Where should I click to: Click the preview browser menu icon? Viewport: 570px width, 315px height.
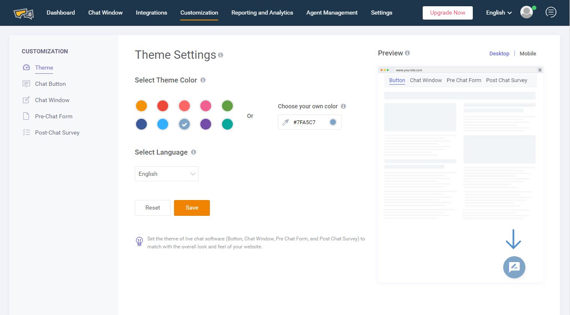coord(540,70)
